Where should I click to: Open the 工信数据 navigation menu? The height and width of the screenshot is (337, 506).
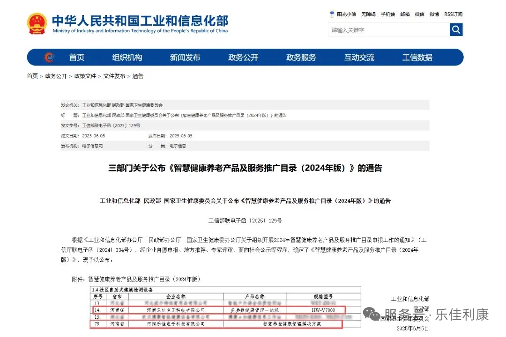417,57
